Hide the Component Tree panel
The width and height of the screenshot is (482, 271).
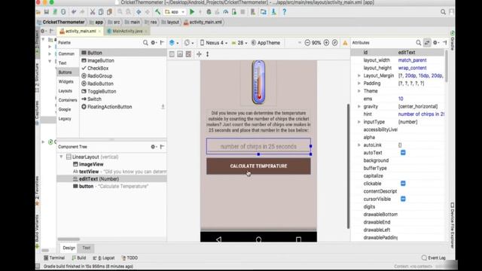[x=163, y=147]
